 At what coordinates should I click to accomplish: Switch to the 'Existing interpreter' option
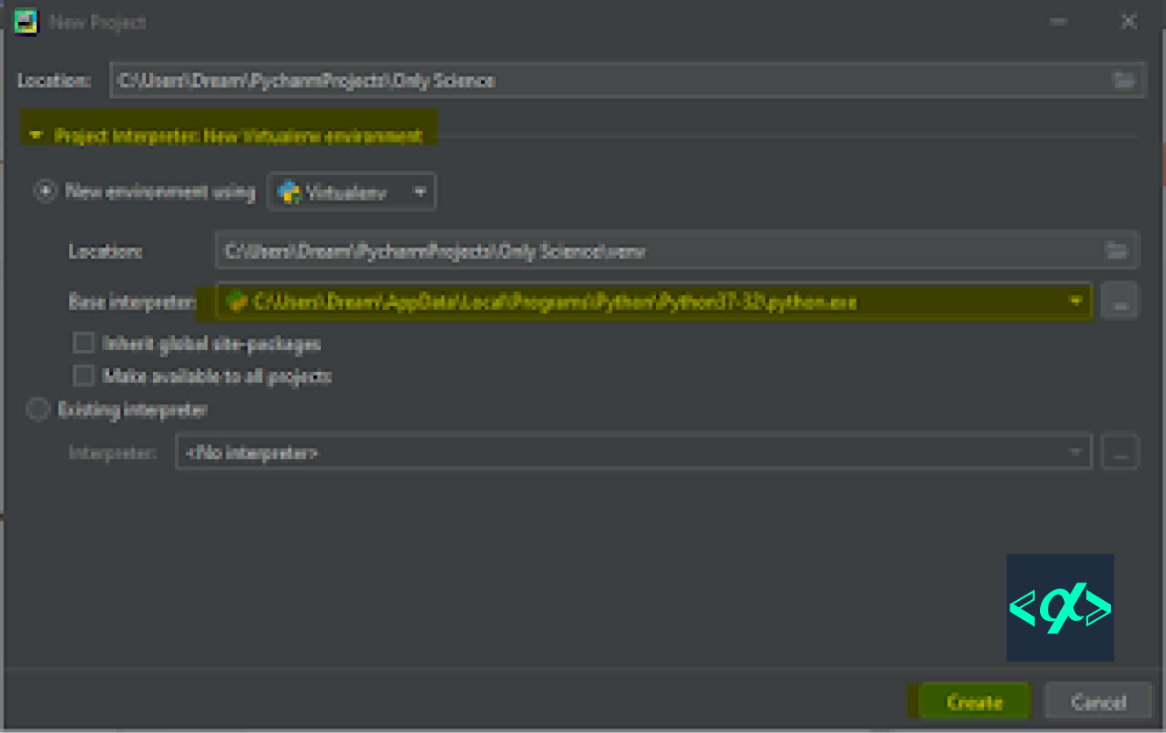[38, 408]
